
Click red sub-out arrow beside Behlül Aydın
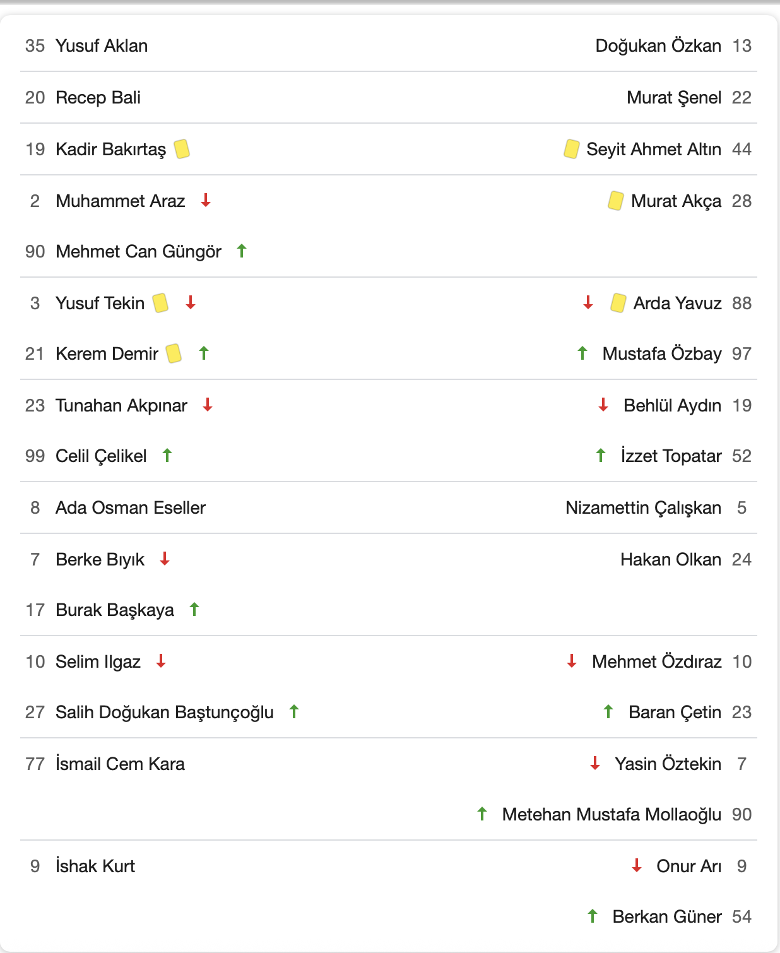click(x=603, y=405)
